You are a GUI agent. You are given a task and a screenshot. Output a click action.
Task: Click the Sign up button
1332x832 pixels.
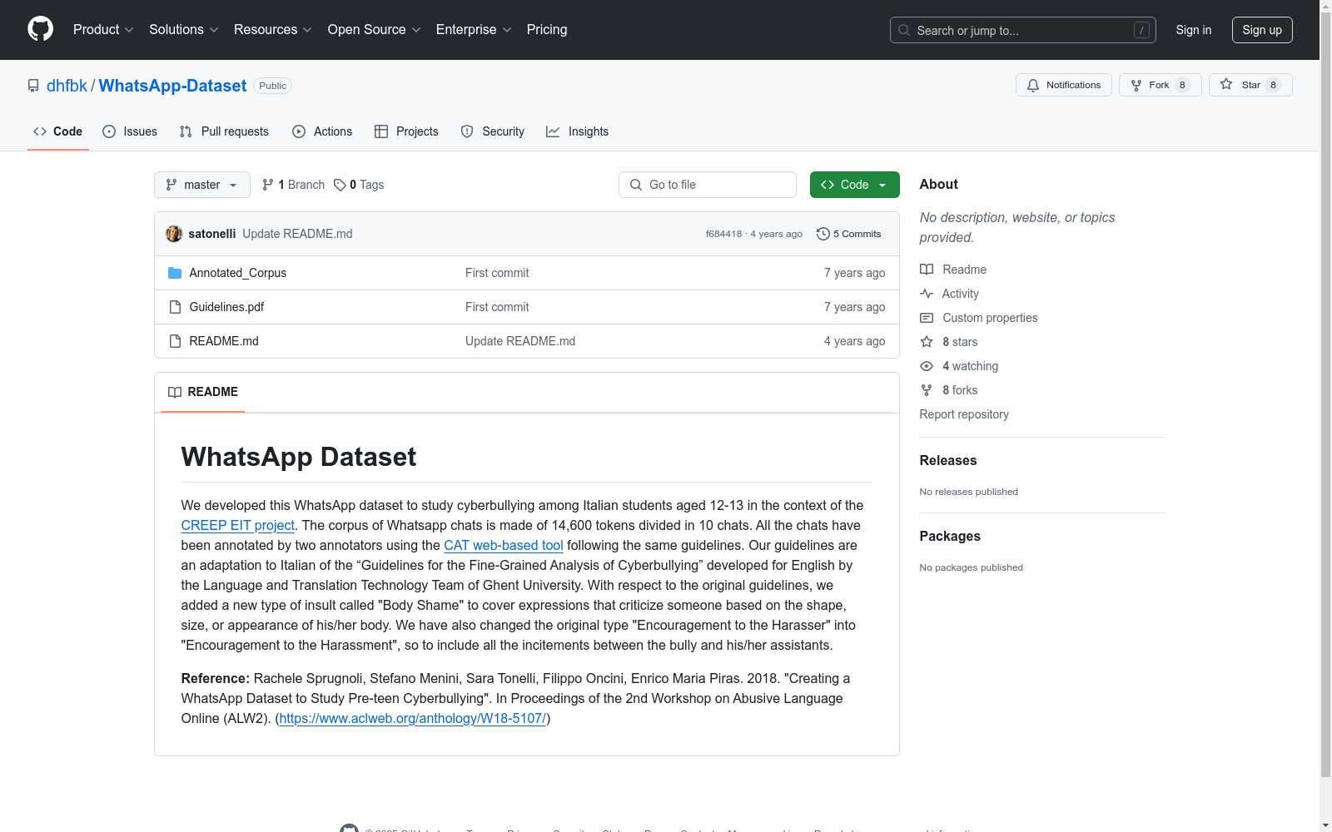coord(1262,30)
